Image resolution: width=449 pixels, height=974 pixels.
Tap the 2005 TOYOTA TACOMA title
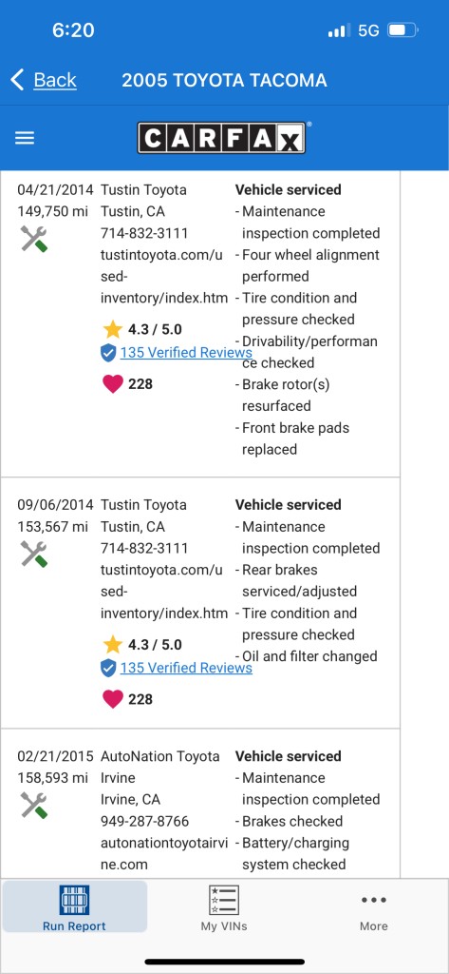point(224,80)
